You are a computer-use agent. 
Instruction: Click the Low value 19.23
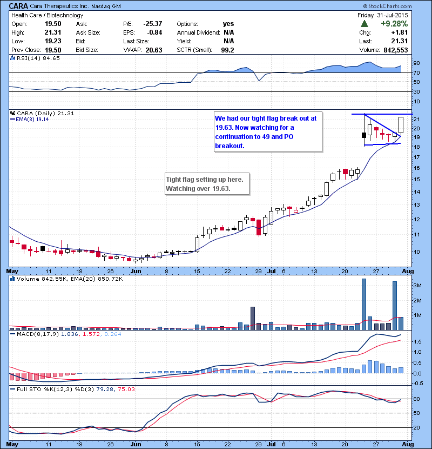pyautogui.click(x=53, y=41)
